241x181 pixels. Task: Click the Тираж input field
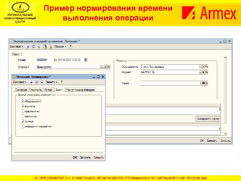tap(171, 83)
